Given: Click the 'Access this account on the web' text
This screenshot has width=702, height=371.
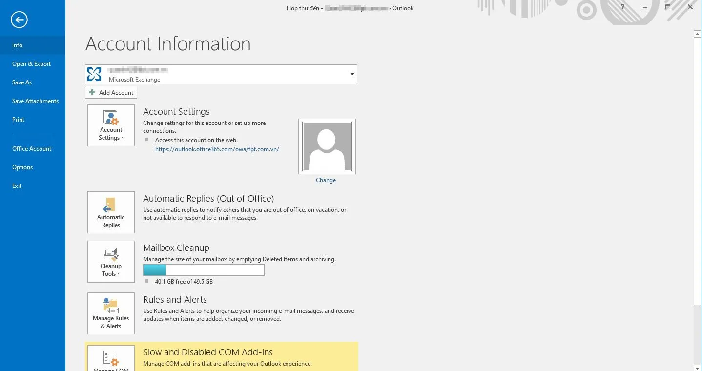Looking at the screenshot, I should point(196,140).
